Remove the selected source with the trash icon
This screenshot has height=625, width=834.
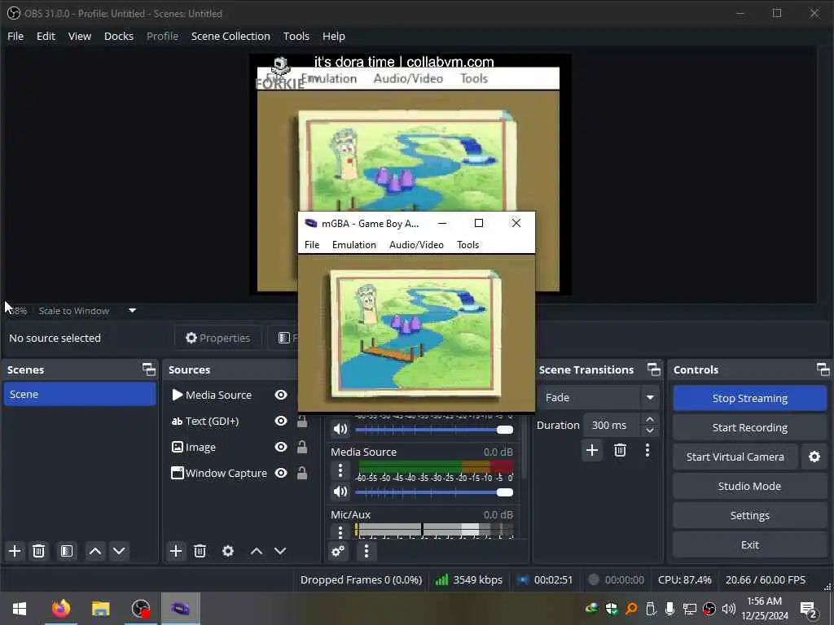coord(200,551)
